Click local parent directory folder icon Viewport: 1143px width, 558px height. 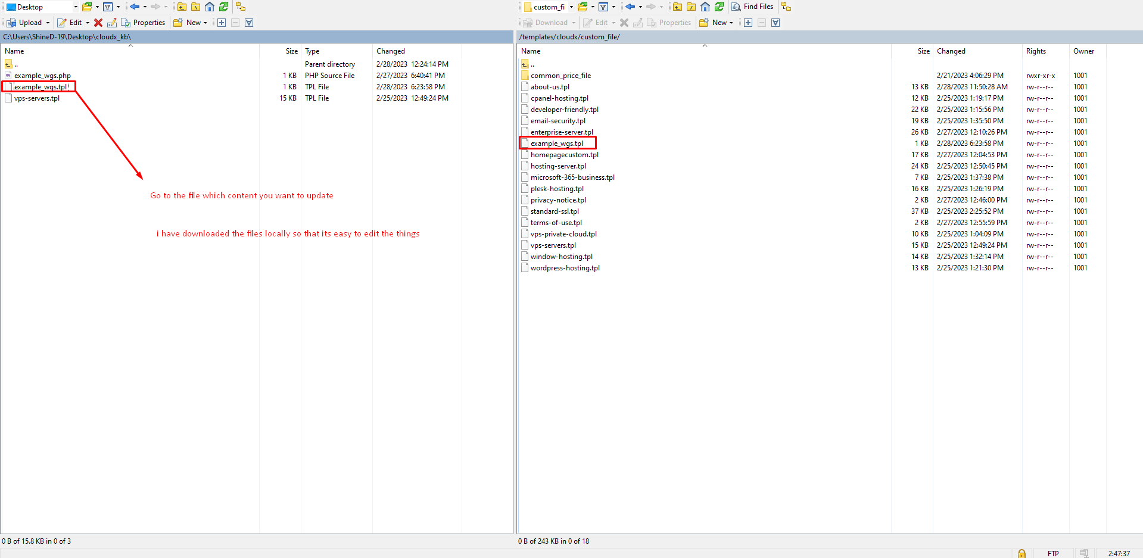(182, 7)
